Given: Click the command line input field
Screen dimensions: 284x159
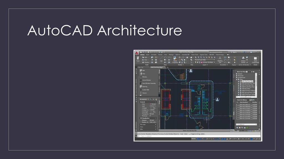Looking at the screenshot, I should (x=199, y=136).
